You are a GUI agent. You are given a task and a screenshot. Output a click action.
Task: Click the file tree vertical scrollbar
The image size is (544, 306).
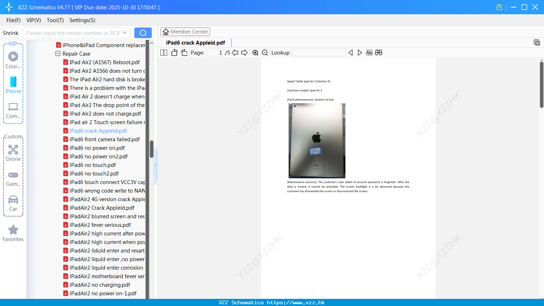tap(151, 149)
